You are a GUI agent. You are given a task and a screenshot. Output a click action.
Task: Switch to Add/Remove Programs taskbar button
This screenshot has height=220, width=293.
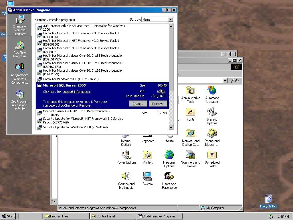coord(160,216)
